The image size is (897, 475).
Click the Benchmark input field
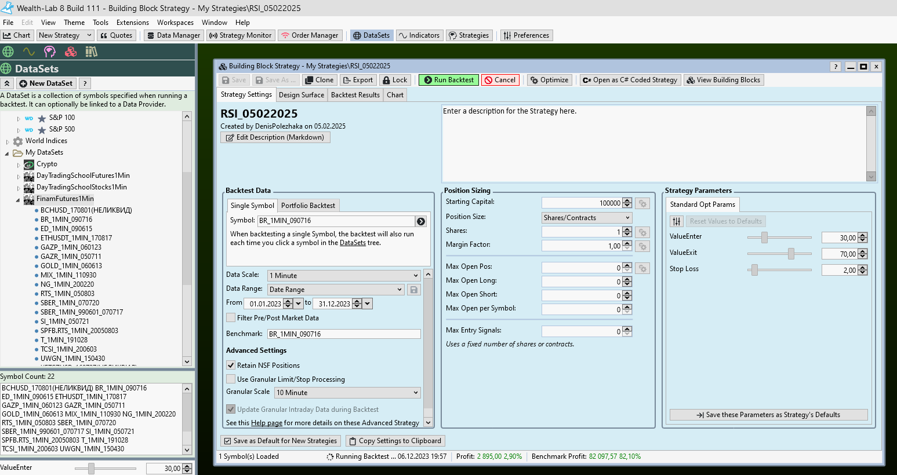point(343,334)
